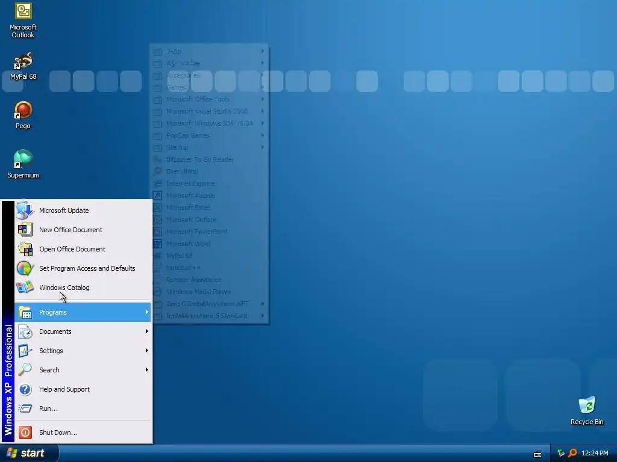Select the highlighted Programs menu item
617x462 pixels.
click(x=83, y=312)
